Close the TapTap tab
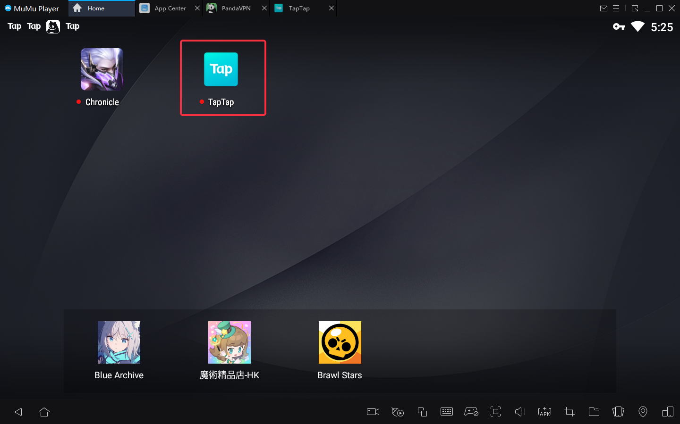Image resolution: width=680 pixels, height=424 pixels. [x=331, y=8]
